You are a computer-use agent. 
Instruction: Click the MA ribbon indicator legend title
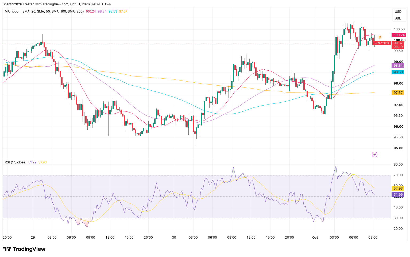tap(44, 11)
